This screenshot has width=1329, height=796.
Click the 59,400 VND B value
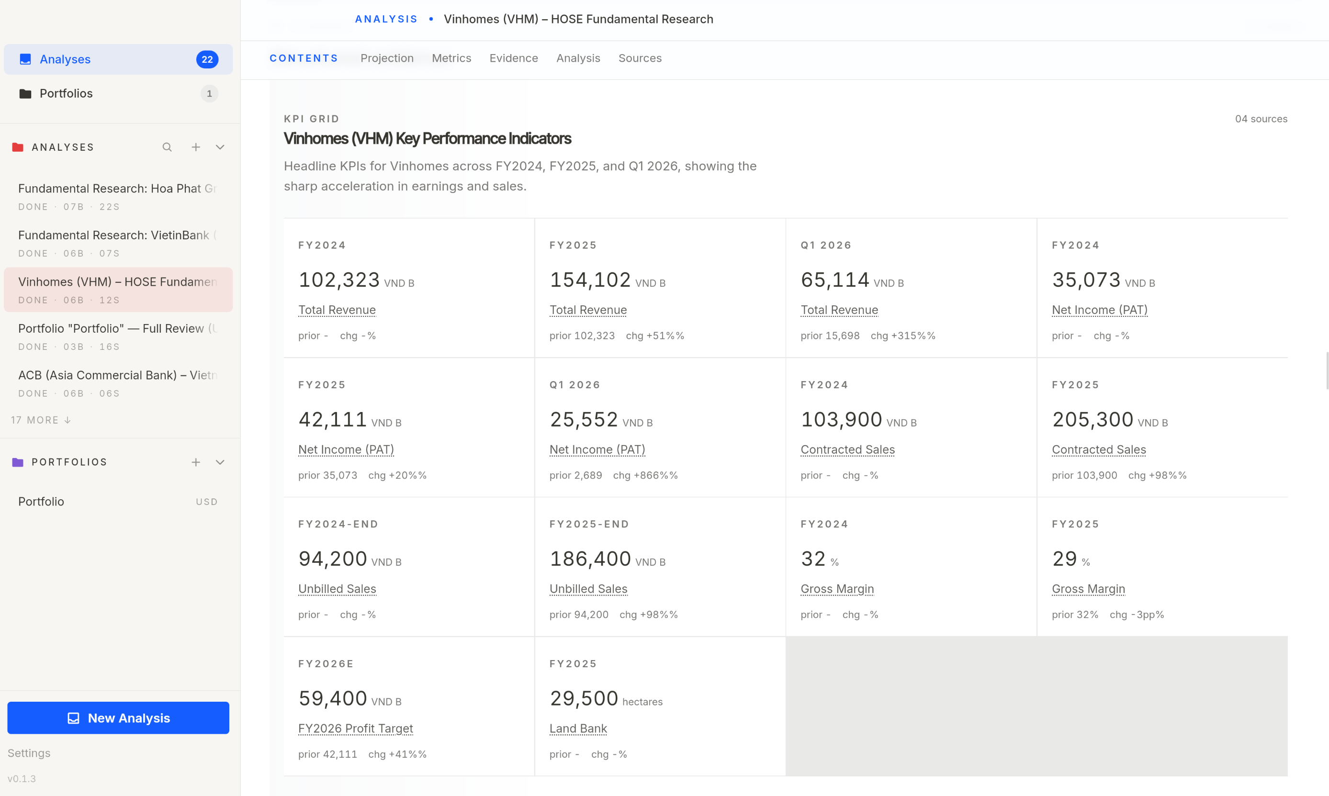pyautogui.click(x=349, y=698)
